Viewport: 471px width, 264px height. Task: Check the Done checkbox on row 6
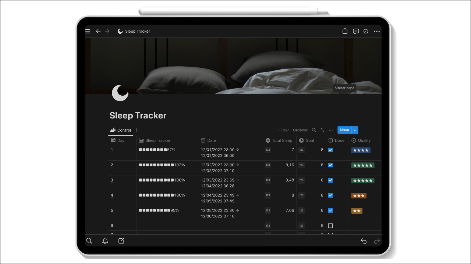[330, 225]
